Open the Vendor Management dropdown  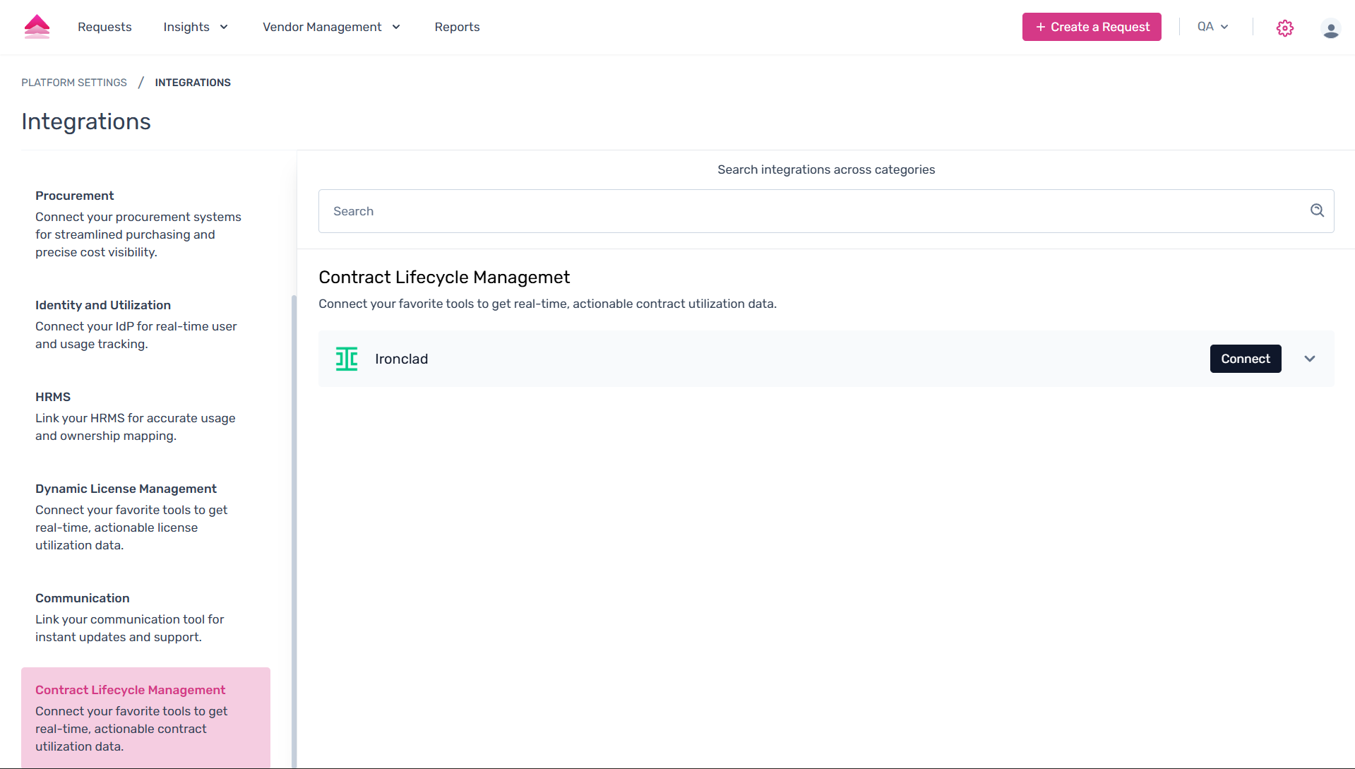(331, 27)
